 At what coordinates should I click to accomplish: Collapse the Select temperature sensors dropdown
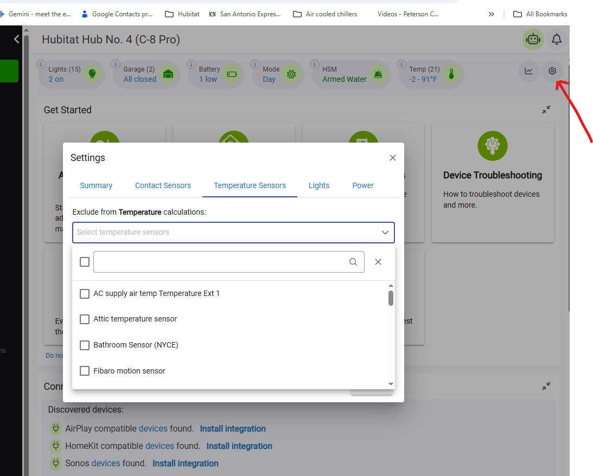tap(385, 233)
